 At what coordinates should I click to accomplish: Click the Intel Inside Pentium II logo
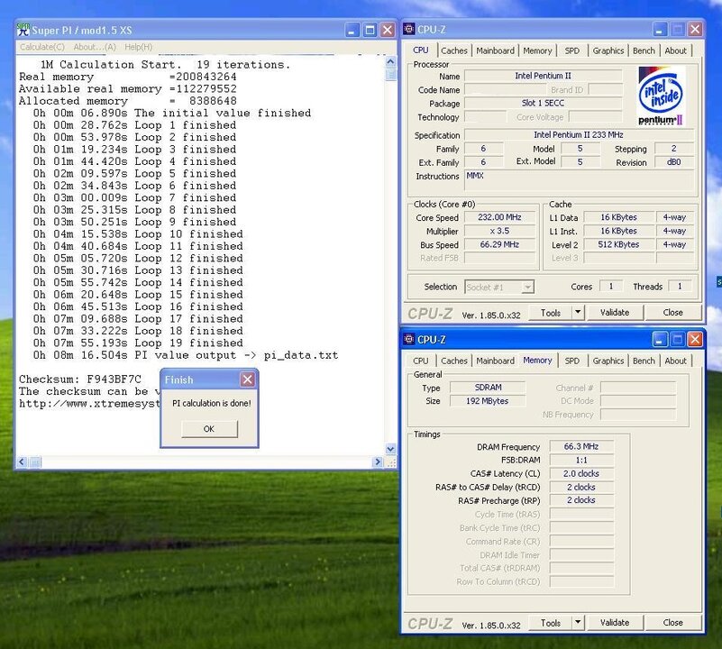tap(661, 96)
